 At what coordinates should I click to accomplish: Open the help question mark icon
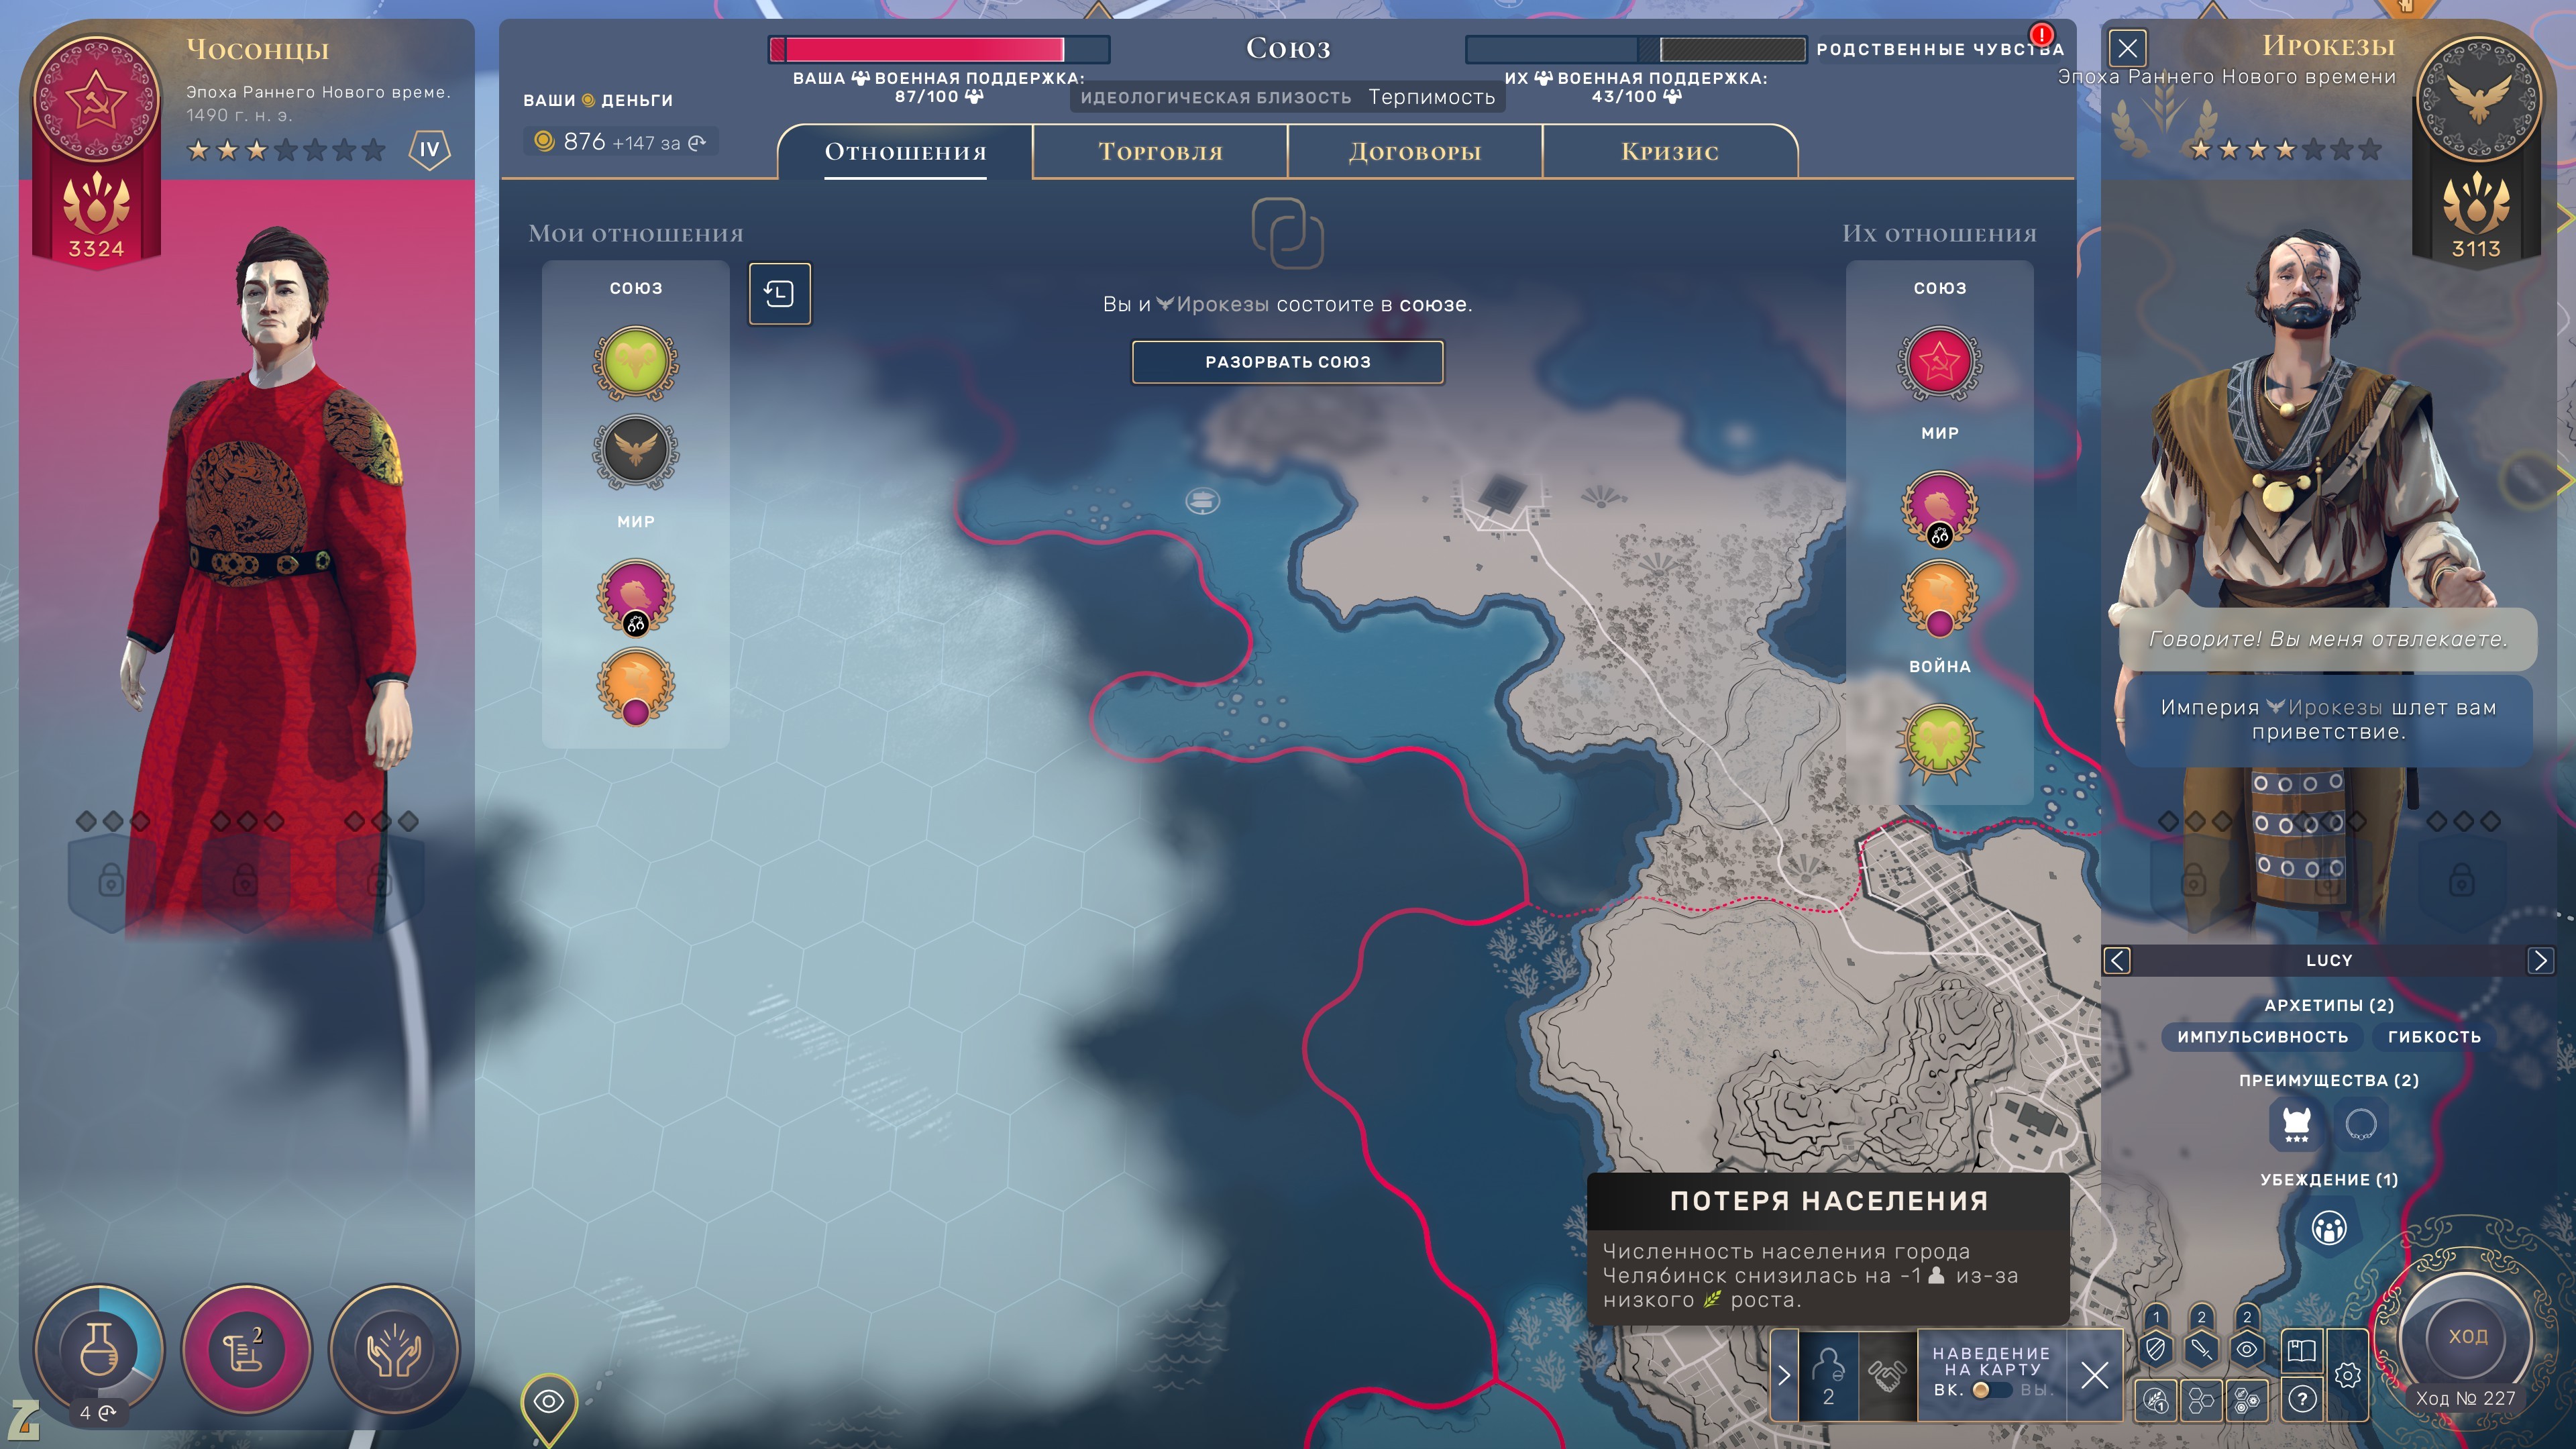2301,1400
